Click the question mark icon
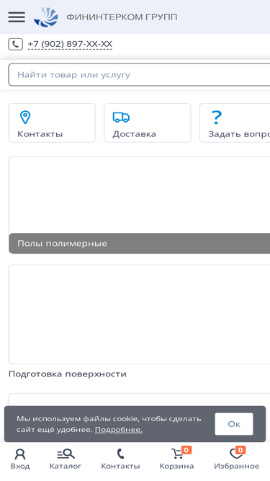 click(x=217, y=117)
